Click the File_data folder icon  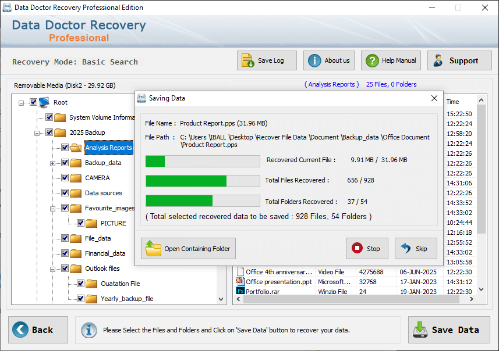[x=76, y=238]
